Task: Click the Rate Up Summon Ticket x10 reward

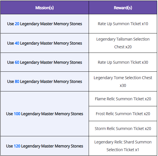Action: 123,24
